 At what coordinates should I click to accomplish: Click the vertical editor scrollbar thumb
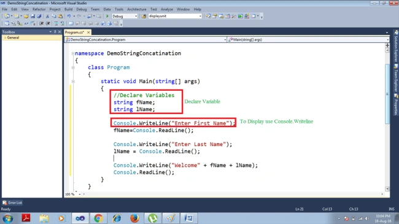click(x=387, y=94)
